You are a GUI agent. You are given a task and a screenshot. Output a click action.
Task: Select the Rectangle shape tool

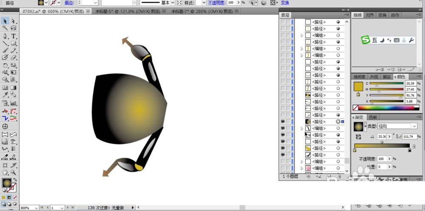pyautogui.click(x=14, y=43)
